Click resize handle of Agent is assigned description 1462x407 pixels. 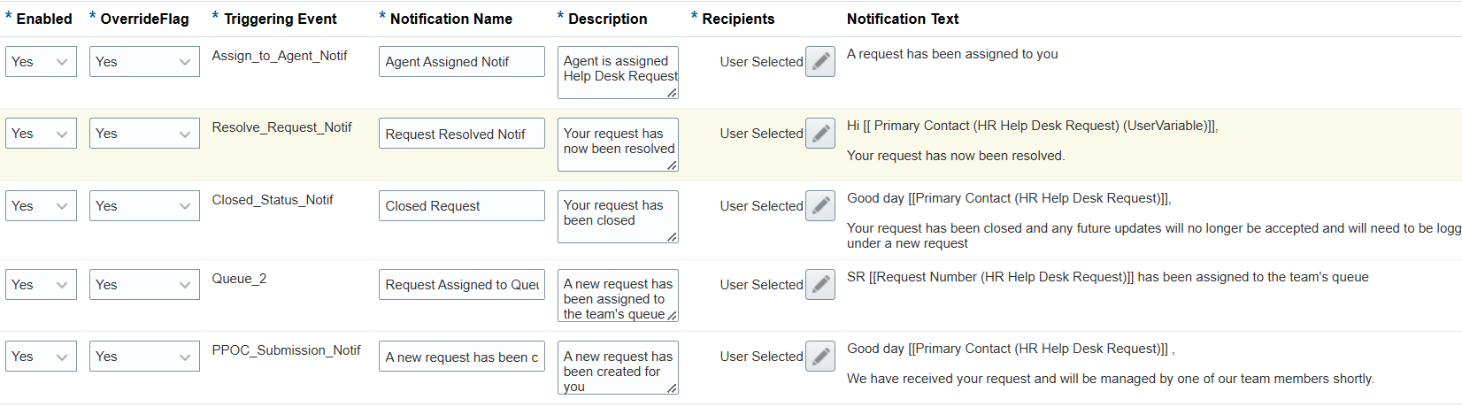(x=672, y=93)
